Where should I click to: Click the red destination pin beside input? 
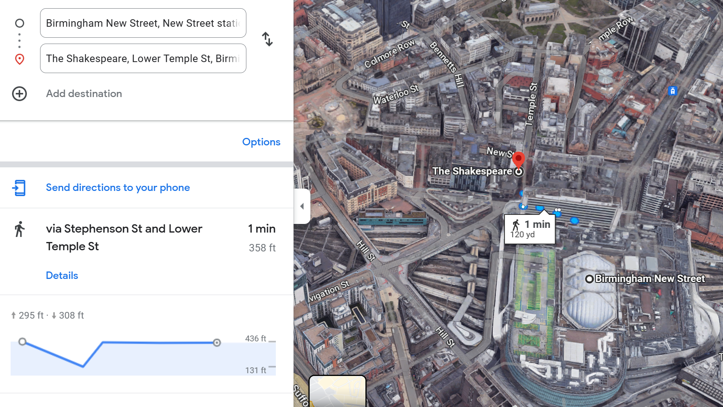(x=19, y=59)
